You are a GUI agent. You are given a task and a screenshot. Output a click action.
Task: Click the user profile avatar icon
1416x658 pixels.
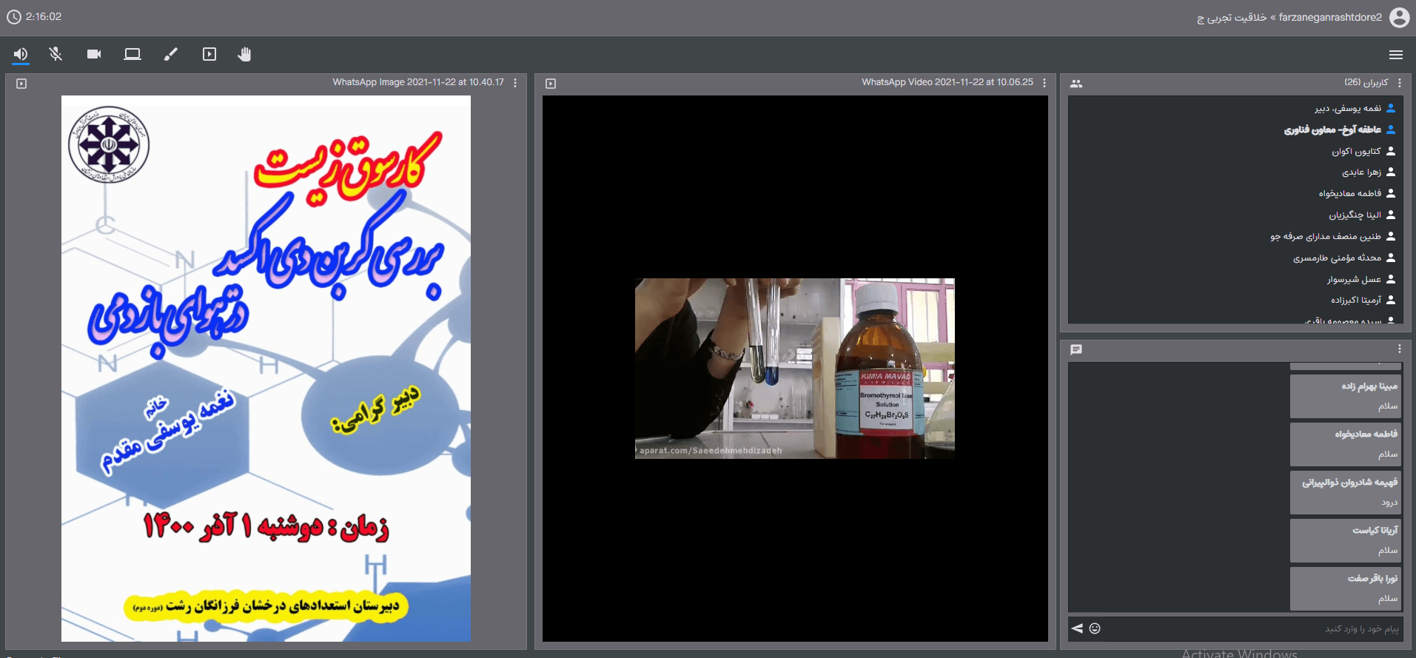tap(1399, 17)
